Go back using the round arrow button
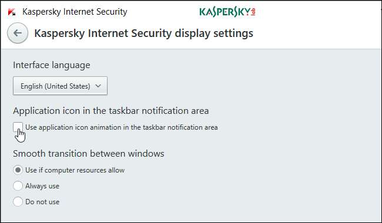Screen dimensions: 382x223 coord(18,33)
